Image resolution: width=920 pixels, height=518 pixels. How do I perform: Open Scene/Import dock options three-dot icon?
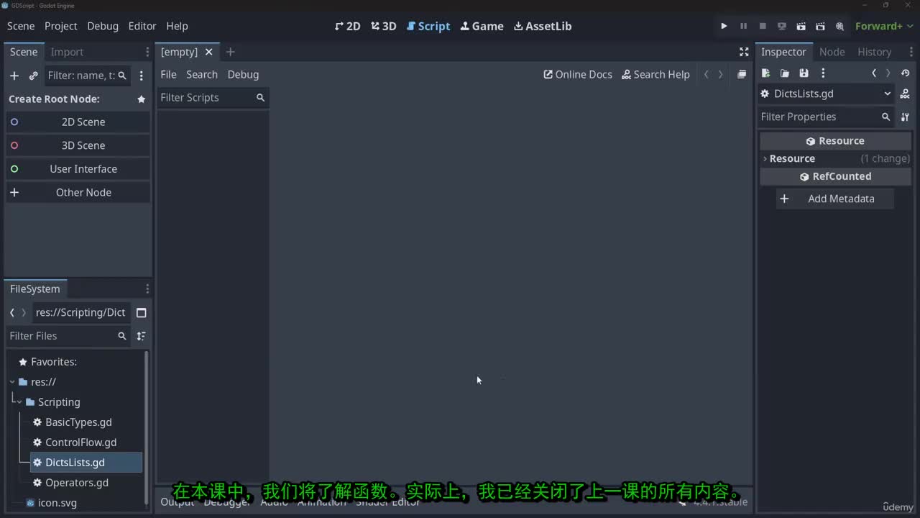(147, 52)
